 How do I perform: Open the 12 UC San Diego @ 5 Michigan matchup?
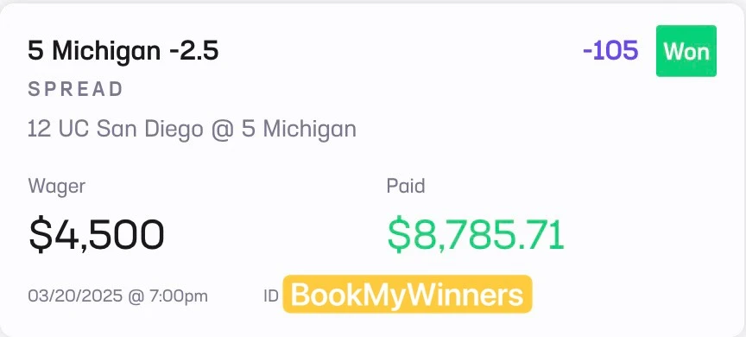(x=193, y=130)
